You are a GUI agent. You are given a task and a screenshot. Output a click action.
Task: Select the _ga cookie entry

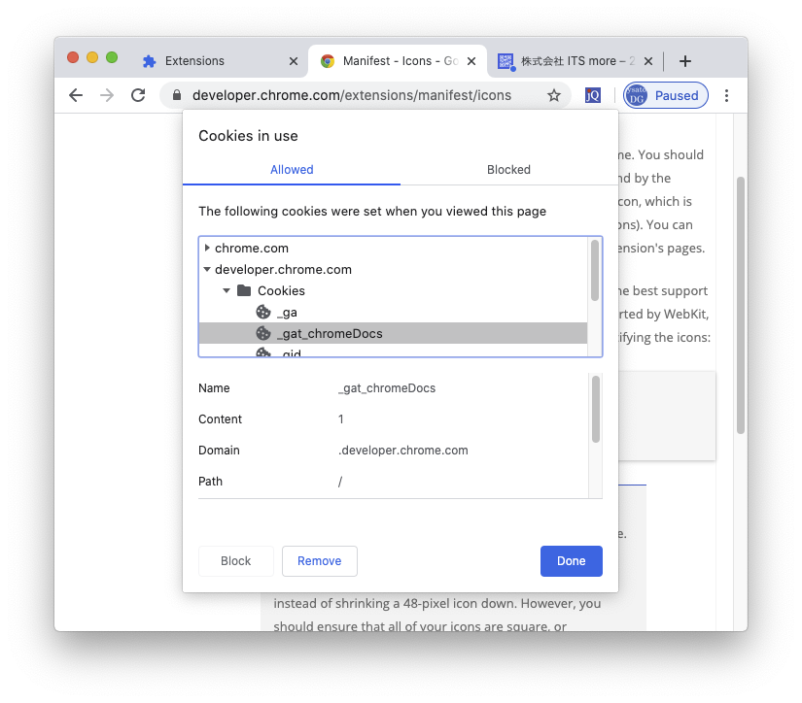pyautogui.click(x=287, y=312)
